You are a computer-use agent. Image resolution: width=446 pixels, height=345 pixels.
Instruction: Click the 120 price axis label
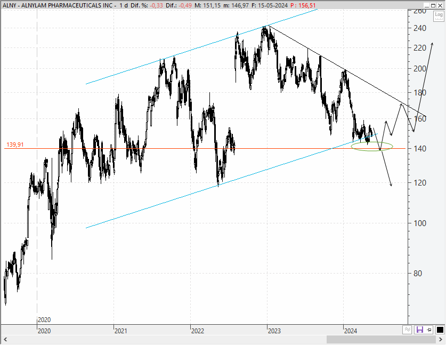coord(419,183)
